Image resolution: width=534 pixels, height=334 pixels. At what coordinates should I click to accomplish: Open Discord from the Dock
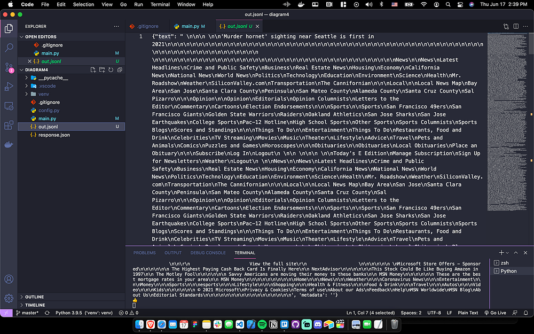coord(318,324)
